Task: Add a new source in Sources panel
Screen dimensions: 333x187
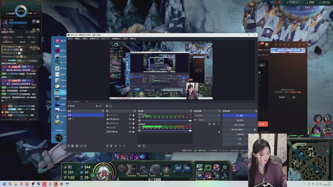Action: [x=107, y=146]
